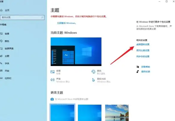Focus the 查找设置 search box
This screenshot has height=121, width=175.
[x=22, y=18]
